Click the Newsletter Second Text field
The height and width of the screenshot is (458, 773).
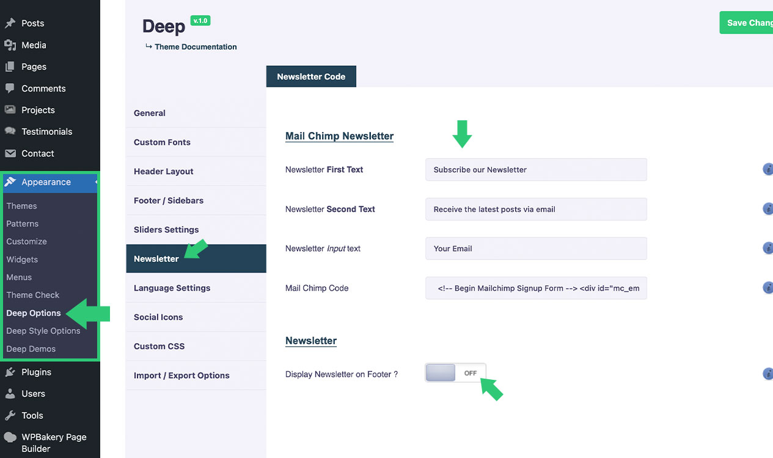pyautogui.click(x=535, y=209)
